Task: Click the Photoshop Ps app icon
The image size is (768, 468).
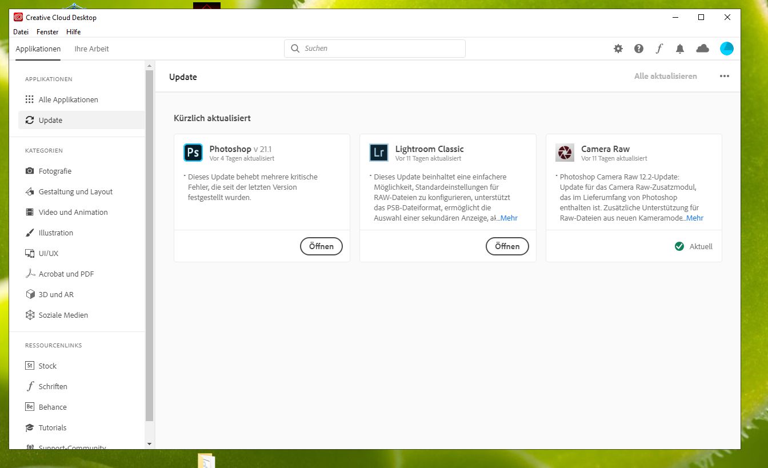Action: [x=193, y=153]
